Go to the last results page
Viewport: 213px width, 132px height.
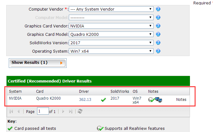point(70,111)
